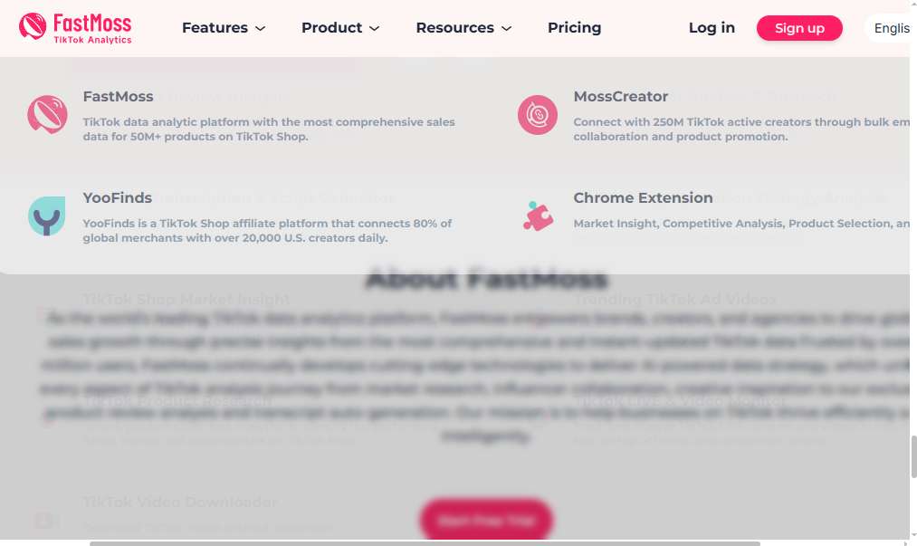
Task: Click the Log in link
Action: pyautogui.click(x=712, y=27)
